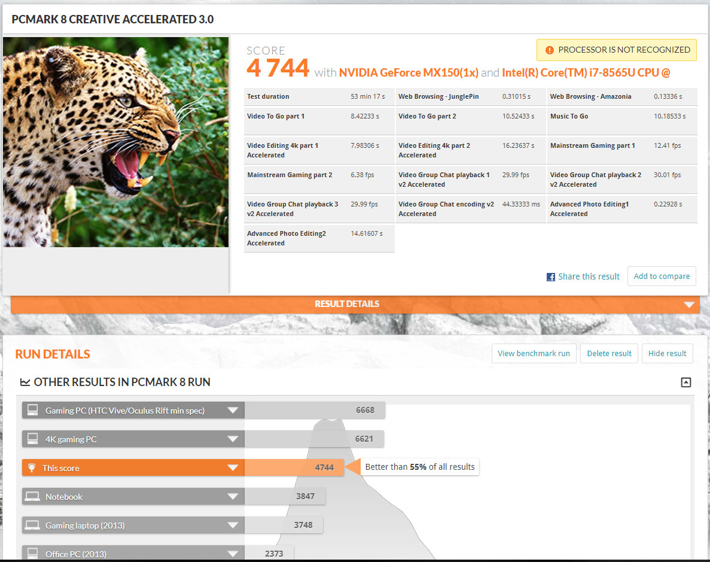Click 'Web Browsing - JunglePin' label
Viewport: 710px width, 562px height.
tap(438, 96)
